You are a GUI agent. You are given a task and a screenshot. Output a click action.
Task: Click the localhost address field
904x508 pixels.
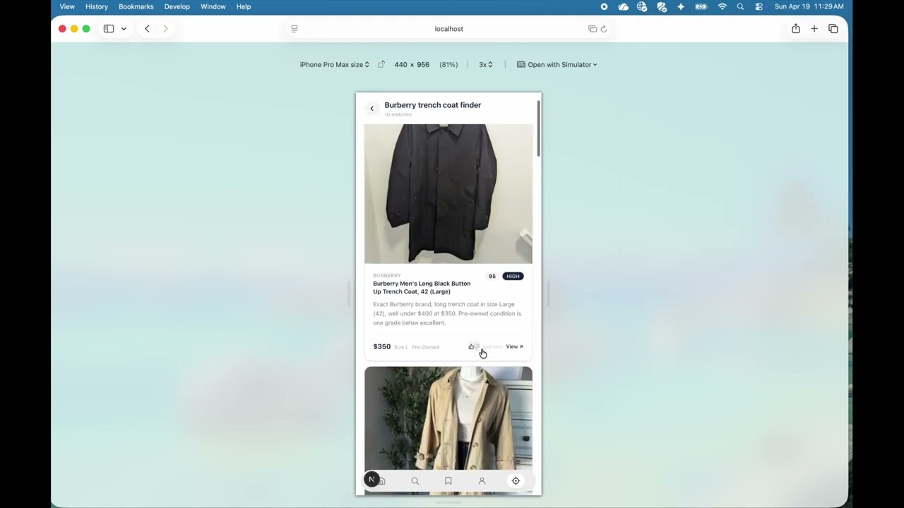(449, 29)
